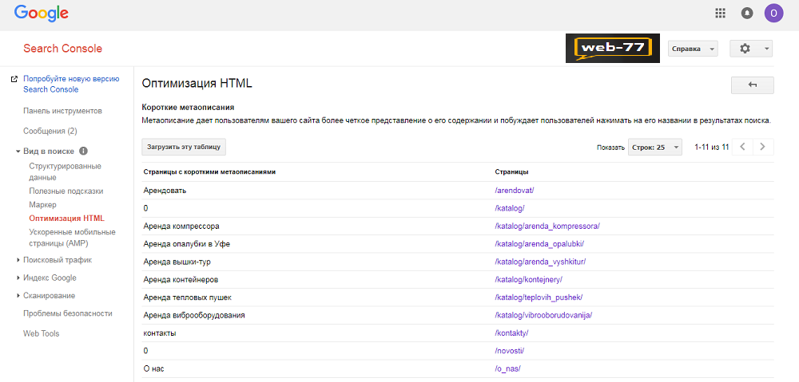
Task: Click the Search Console title
Action: pos(62,49)
